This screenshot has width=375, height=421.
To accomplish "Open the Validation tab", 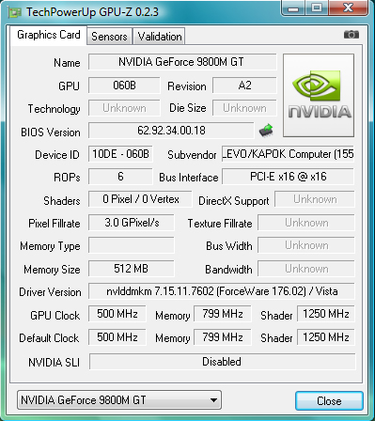I will pos(159,37).
